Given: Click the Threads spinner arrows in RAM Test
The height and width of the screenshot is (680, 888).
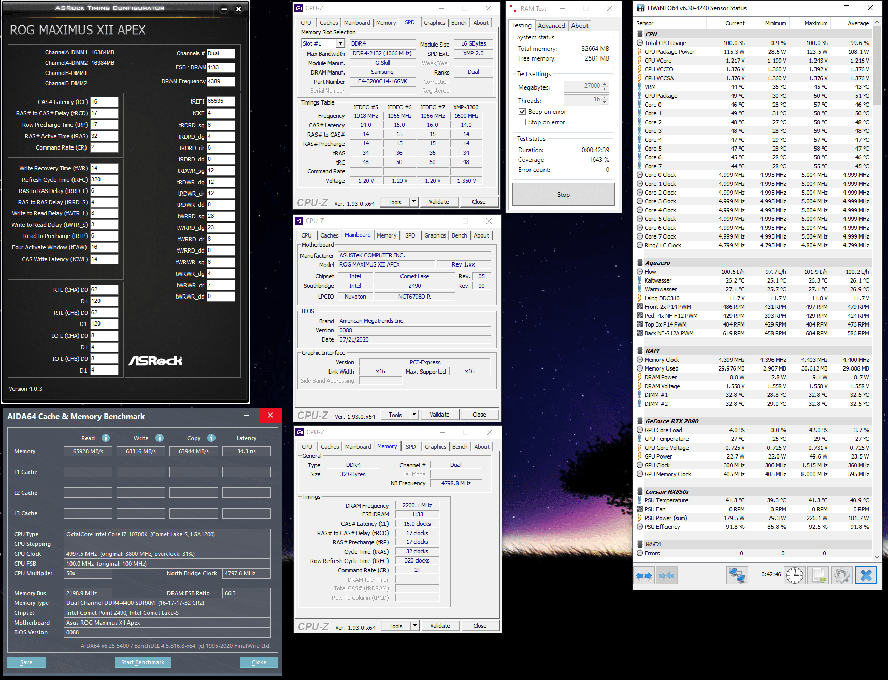Looking at the screenshot, I should tap(605, 100).
